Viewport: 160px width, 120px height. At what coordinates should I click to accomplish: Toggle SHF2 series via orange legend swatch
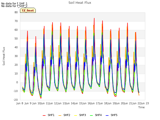[60, 115]
